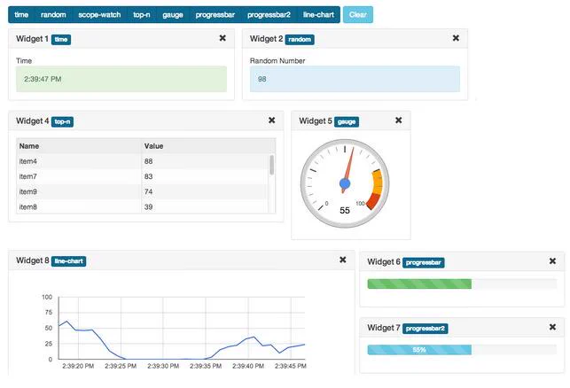Image resolution: width=570 pixels, height=388 pixels.
Task: Click the 100 label on chart y-axis
Action: click(x=47, y=297)
